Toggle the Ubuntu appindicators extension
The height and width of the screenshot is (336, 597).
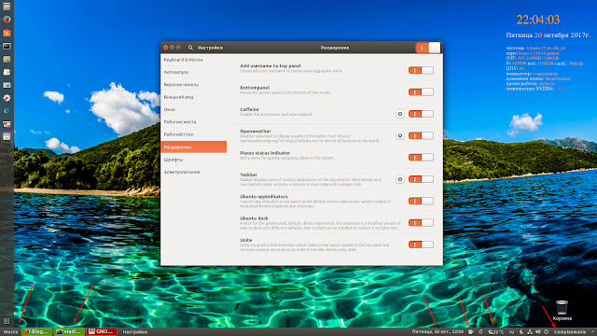[421, 202]
